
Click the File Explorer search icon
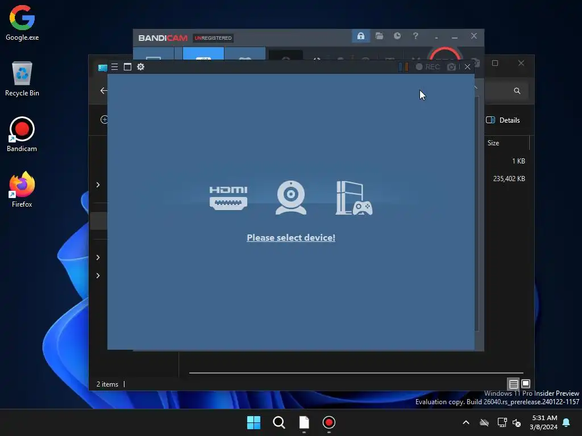point(517,91)
